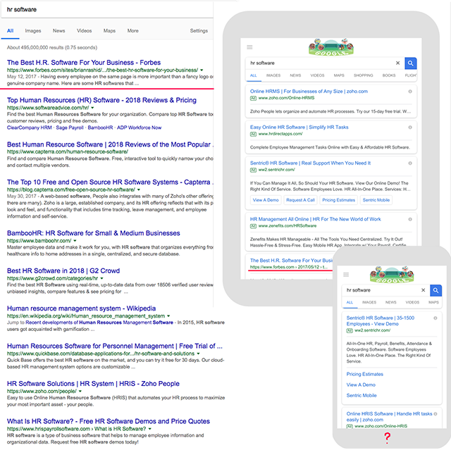This screenshot has height=450, width=451.
Task: Click info icon on Zoho Online HRMS ad
Action: [410, 92]
